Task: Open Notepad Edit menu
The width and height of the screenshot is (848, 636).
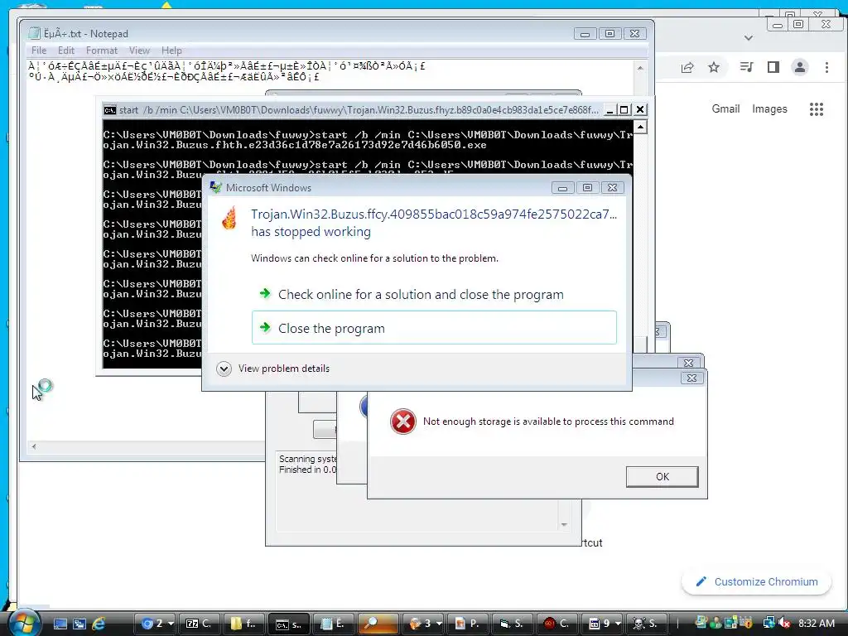Action: click(x=66, y=51)
